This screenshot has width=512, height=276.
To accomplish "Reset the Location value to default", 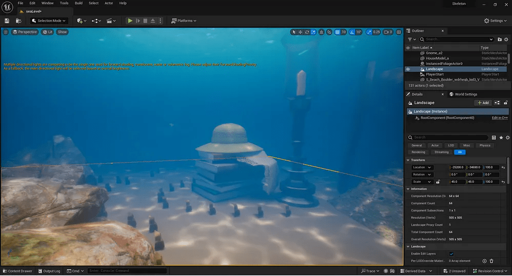I will tap(503, 167).
